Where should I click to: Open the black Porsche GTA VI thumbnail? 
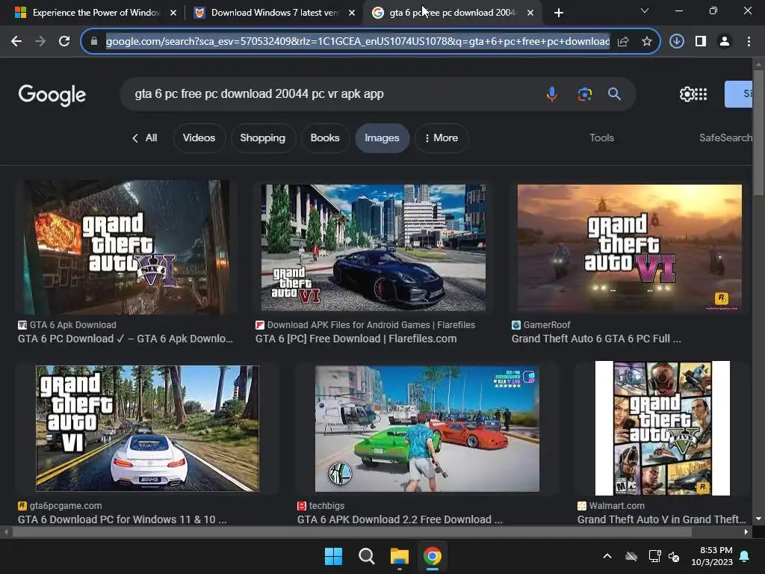tap(374, 247)
